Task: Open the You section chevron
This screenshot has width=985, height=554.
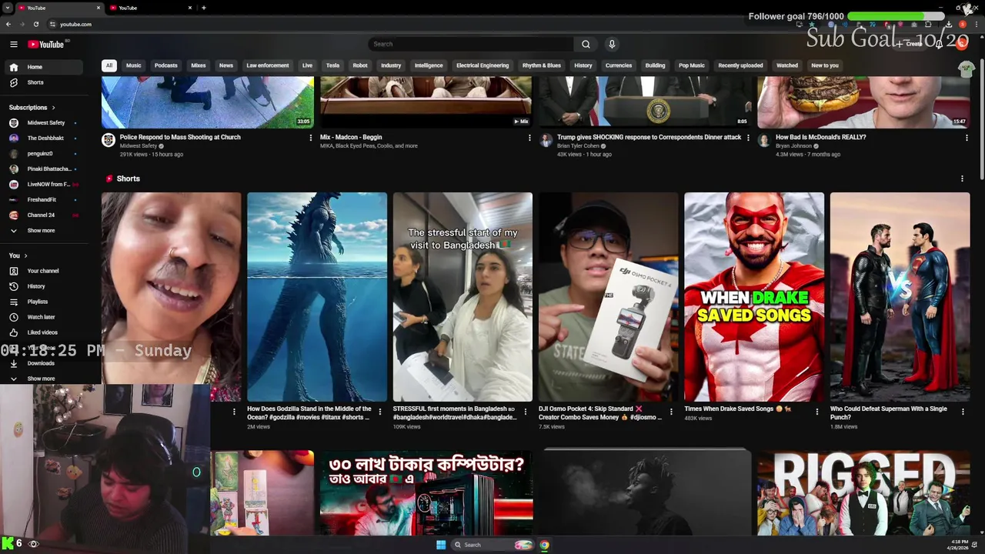Action: [x=25, y=255]
